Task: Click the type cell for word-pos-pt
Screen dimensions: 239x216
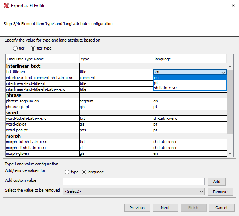Action: [x=116, y=130]
